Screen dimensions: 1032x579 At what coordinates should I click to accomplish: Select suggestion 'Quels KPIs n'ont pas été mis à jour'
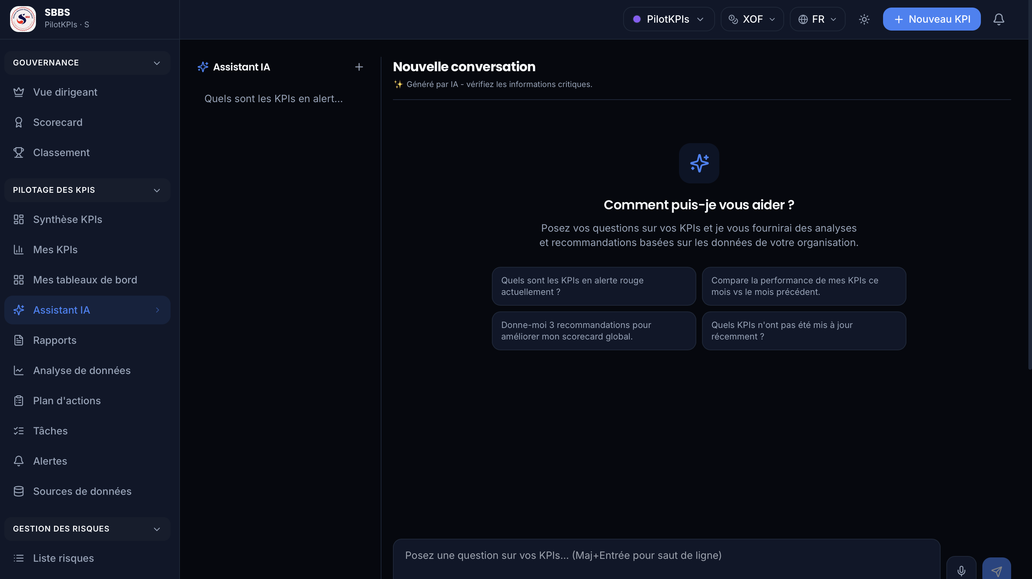pos(804,331)
